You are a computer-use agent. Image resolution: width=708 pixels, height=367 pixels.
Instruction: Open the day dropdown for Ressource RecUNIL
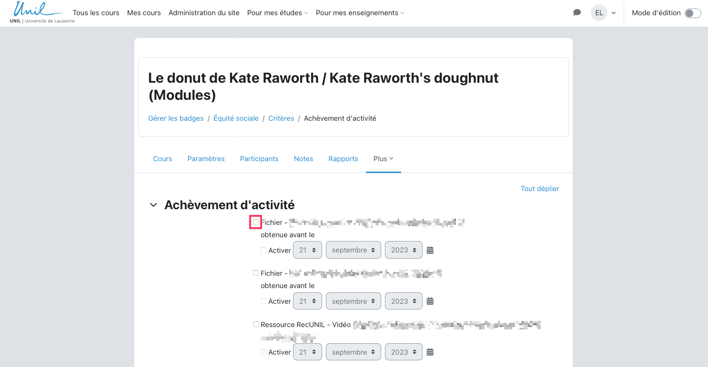[307, 352]
